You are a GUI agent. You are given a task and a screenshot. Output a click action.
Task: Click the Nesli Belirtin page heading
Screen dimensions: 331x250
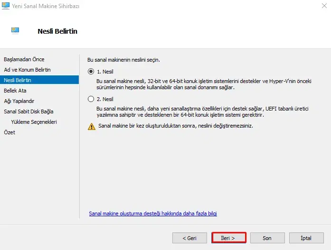(x=57, y=31)
